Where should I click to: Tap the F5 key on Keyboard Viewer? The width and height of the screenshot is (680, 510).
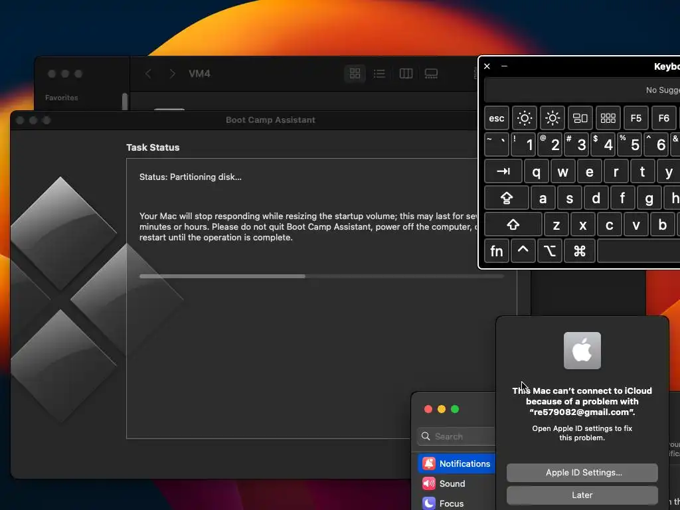pos(636,118)
